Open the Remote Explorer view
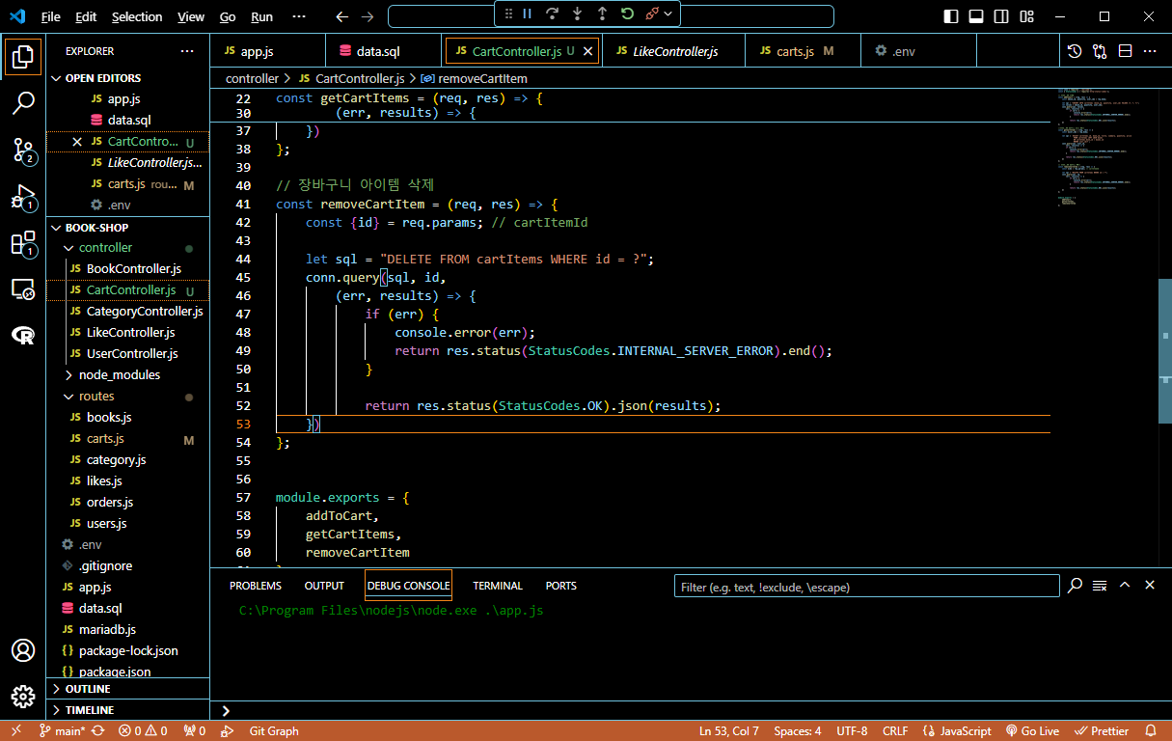The height and width of the screenshot is (741, 1172). pyautogui.click(x=23, y=289)
